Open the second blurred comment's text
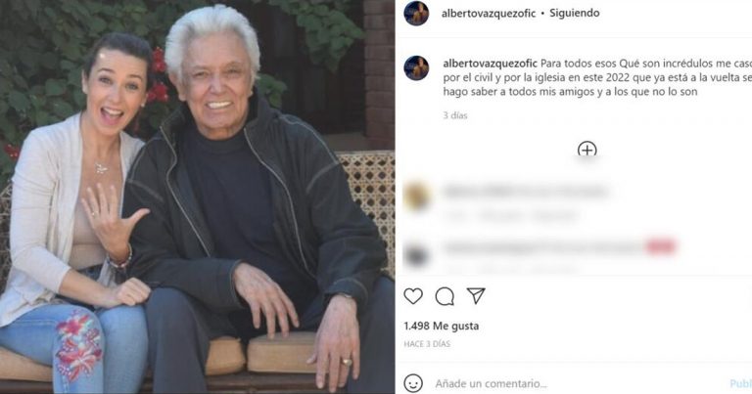Viewport: 752px width, 394px height. (x=559, y=248)
